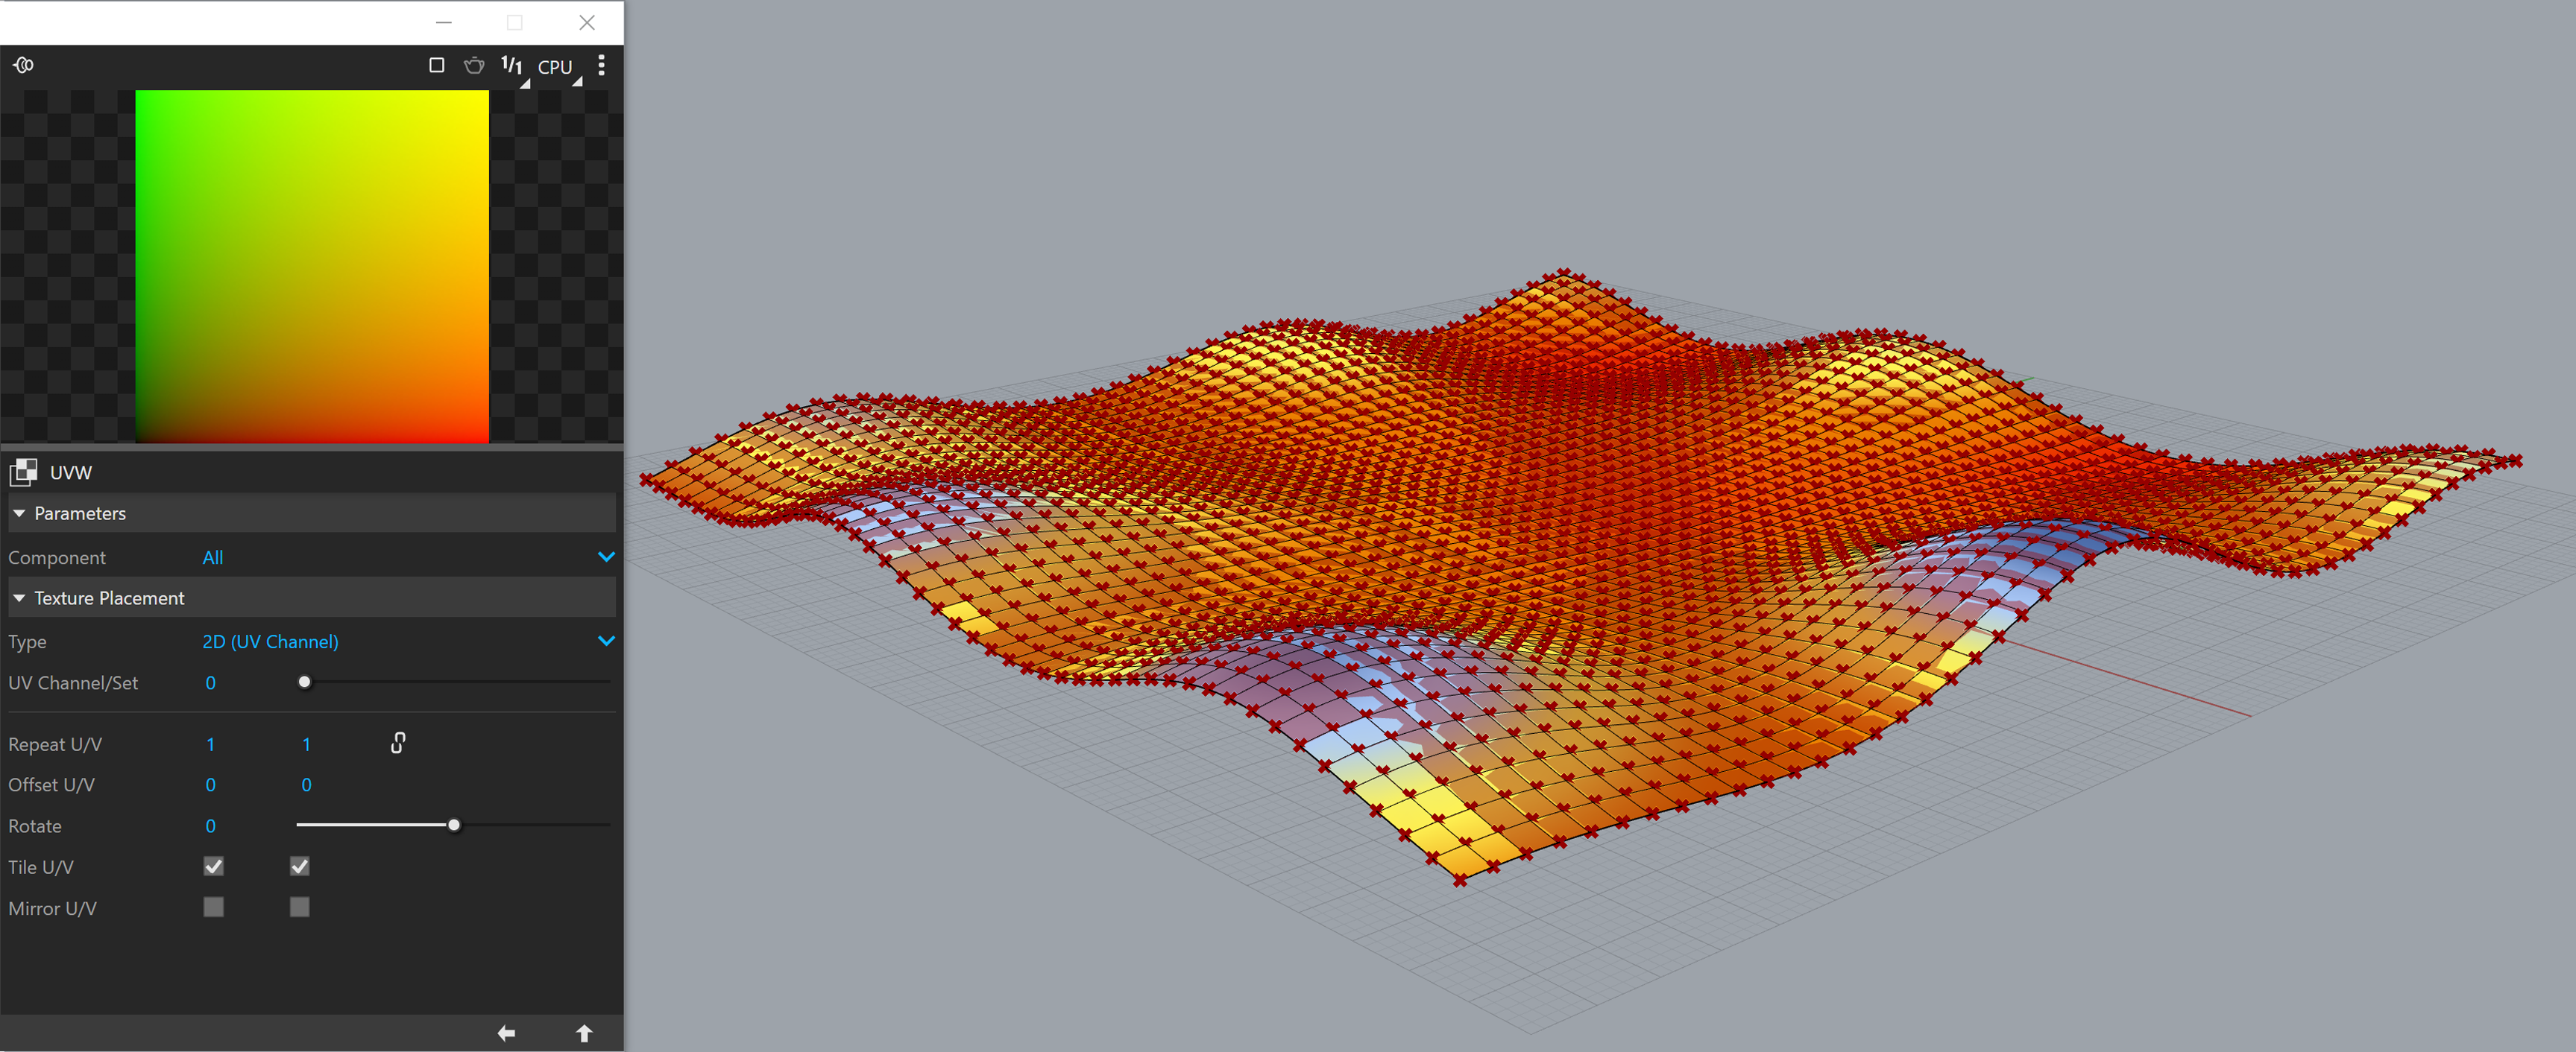Open the three-dot options menu
Viewport: 2576px width, 1052px height.
point(601,65)
